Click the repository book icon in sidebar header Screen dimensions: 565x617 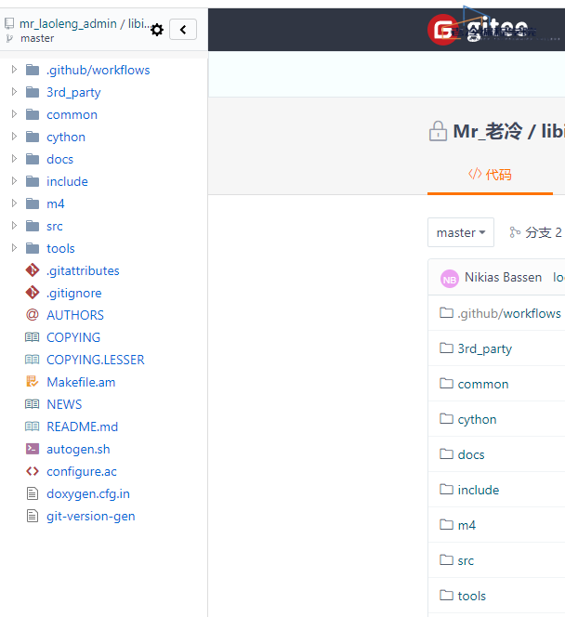tap(9, 23)
